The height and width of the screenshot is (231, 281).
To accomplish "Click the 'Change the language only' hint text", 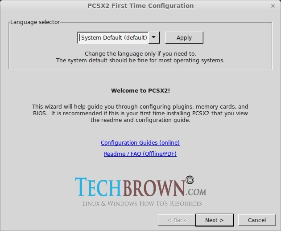I will [140, 53].
